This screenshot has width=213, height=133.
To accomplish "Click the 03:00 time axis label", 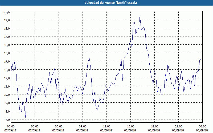I will [35, 127].
